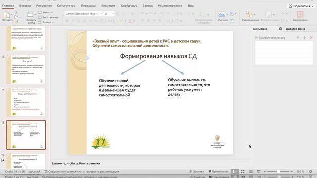
Task: Click the Экспресс-стили quick styles icon
Action: pyautogui.click(x=268, y=14)
